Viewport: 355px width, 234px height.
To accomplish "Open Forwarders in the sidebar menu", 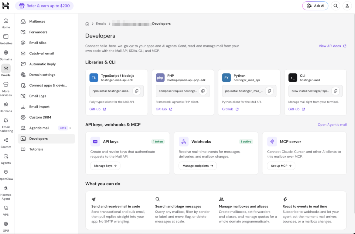I will point(46,32).
